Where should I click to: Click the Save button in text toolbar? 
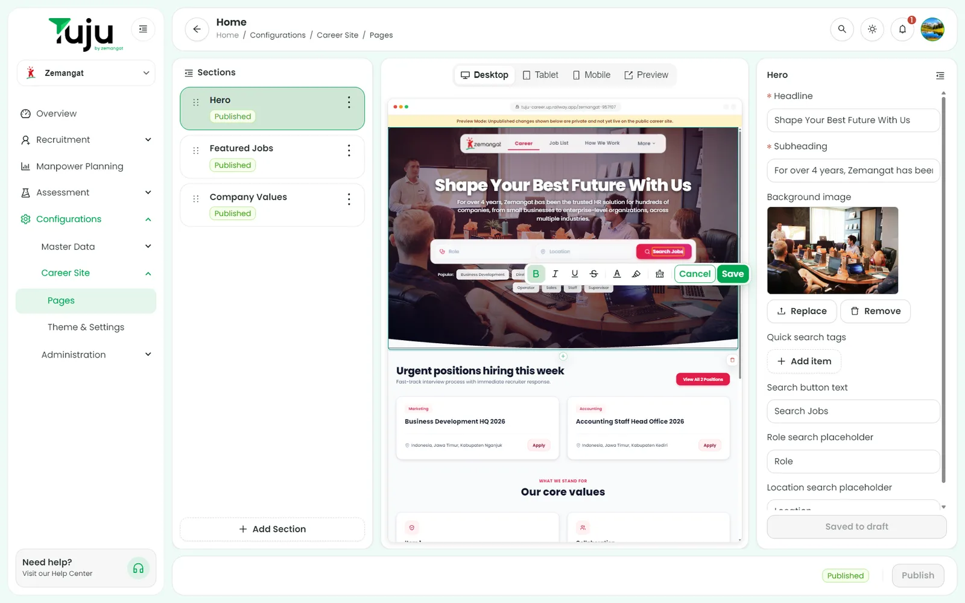(733, 274)
